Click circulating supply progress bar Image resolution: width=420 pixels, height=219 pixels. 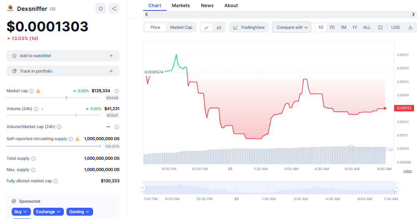pyautogui.click(x=53, y=146)
